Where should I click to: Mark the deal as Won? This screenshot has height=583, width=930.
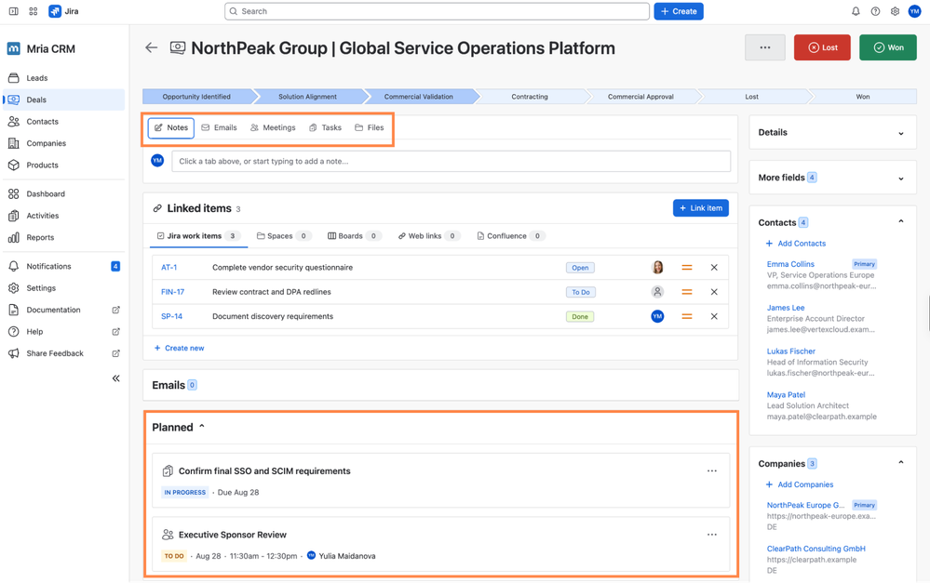[x=888, y=47]
